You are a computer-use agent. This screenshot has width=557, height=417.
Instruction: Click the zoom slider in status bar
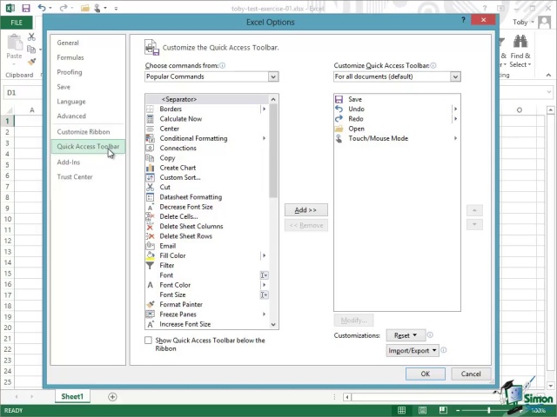[x=489, y=410]
